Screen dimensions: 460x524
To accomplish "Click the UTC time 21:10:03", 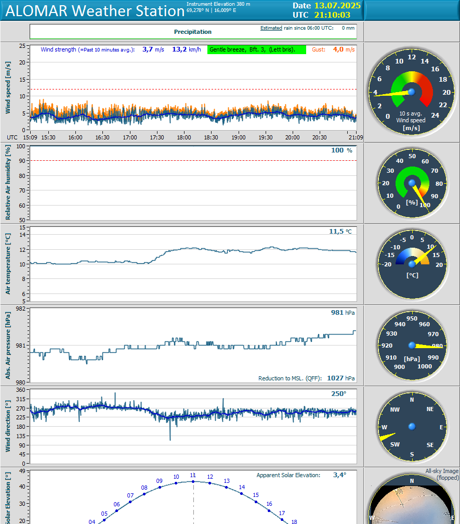I will click(x=332, y=15).
